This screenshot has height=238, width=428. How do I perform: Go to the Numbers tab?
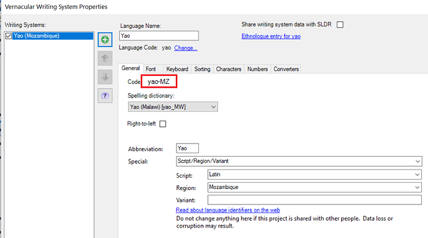tap(257, 69)
